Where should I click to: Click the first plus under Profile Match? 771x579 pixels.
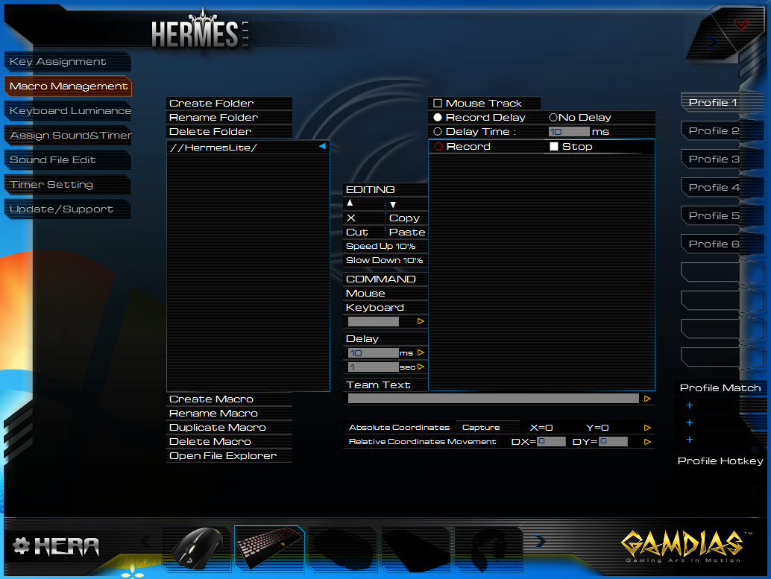[689, 405]
